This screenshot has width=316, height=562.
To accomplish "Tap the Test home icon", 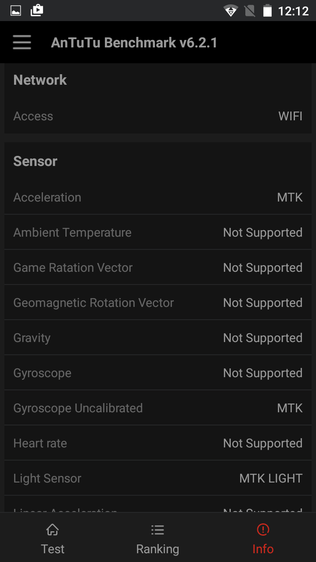I will coord(53,530).
